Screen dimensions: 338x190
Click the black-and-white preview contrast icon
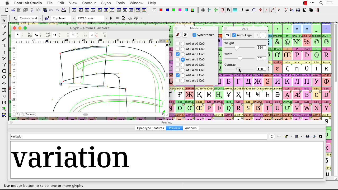pyautogui.click(x=320, y=136)
